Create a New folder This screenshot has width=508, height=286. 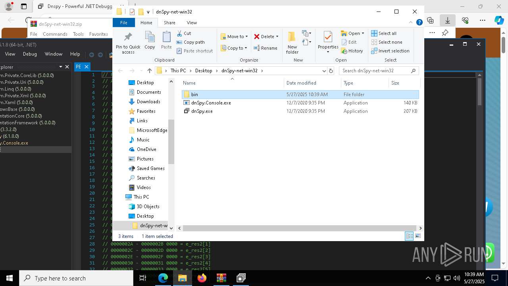pyautogui.click(x=292, y=43)
